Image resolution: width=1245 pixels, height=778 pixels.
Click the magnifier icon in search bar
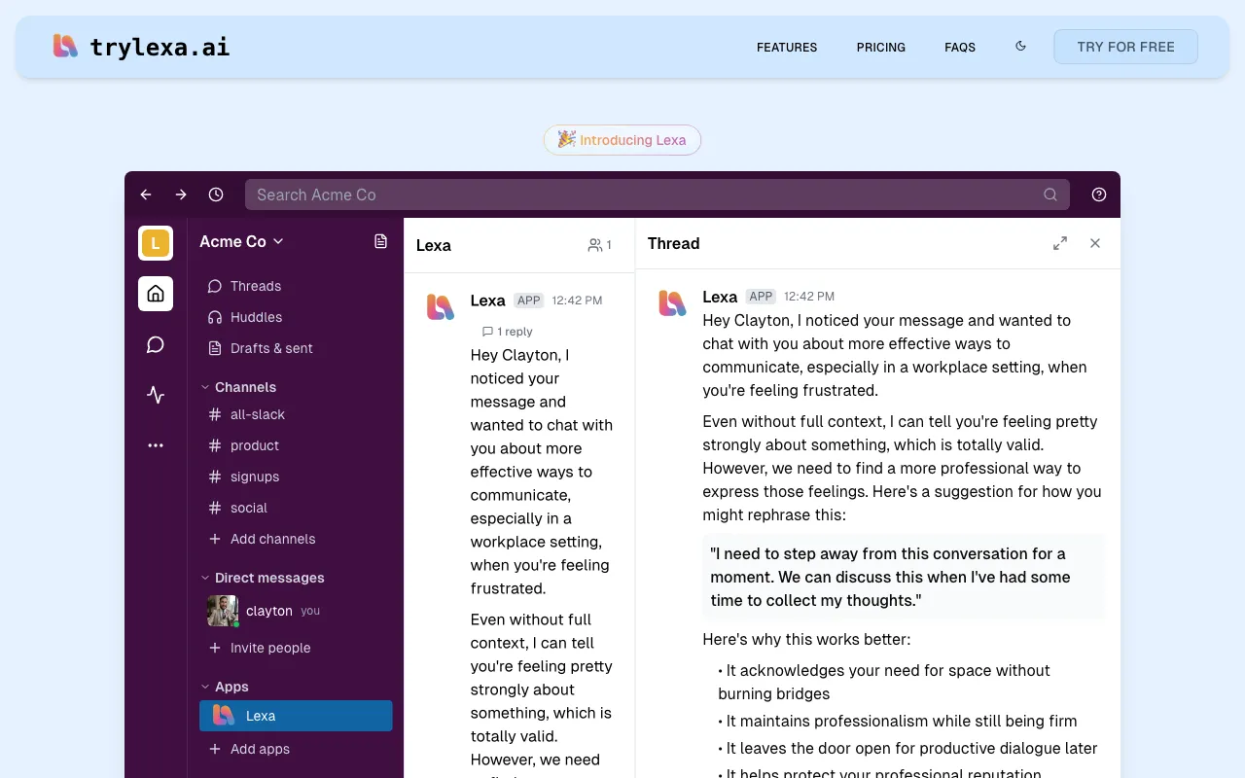[x=1050, y=194]
